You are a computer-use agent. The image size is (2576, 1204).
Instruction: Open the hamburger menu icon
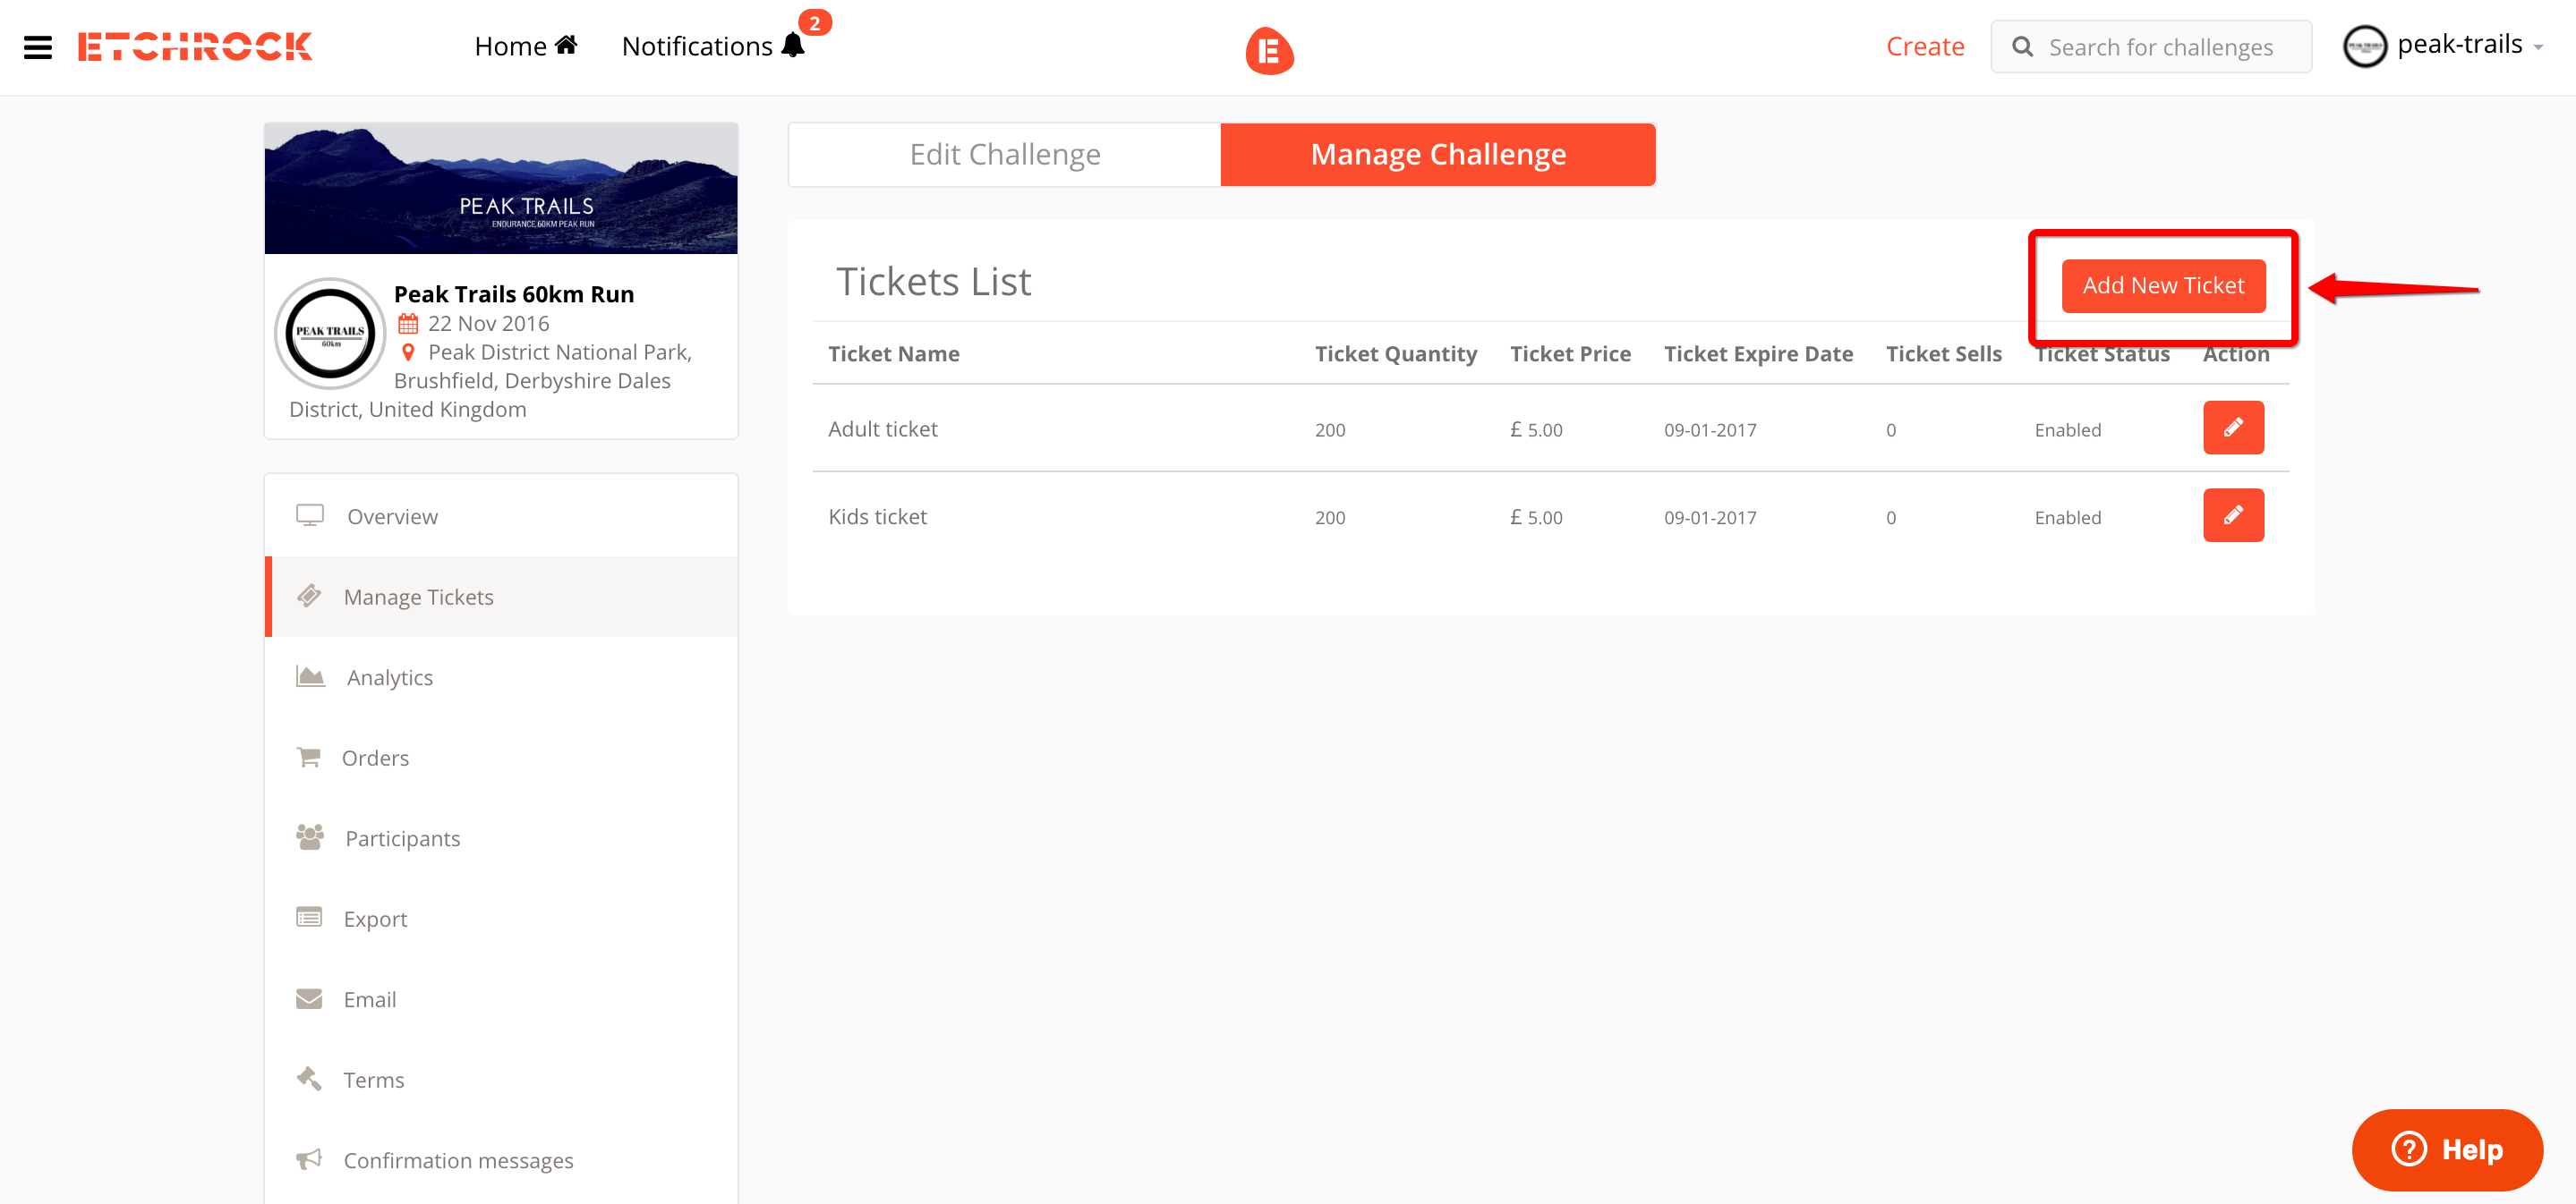[37, 47]
